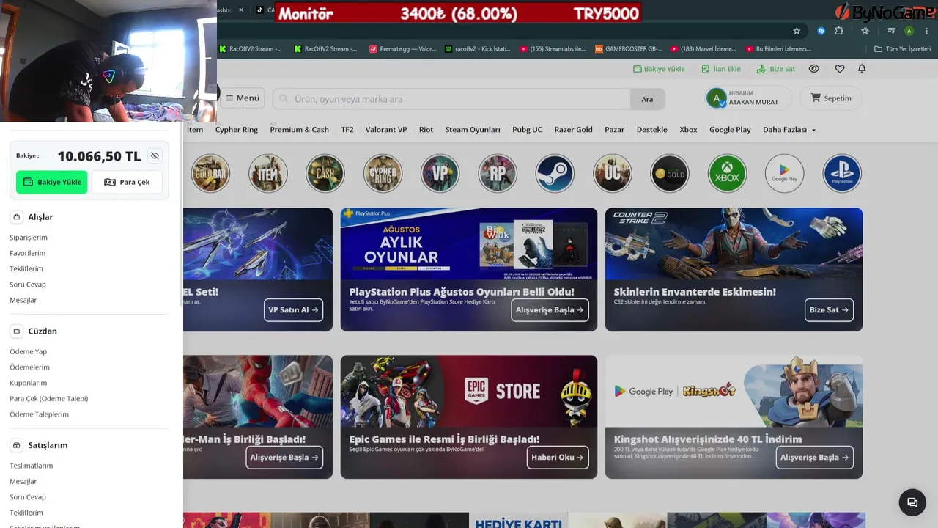The width and height of the screenshot is (938, 528).
Task: Click the heart favorites icon in header
Action: pos(840,69)
